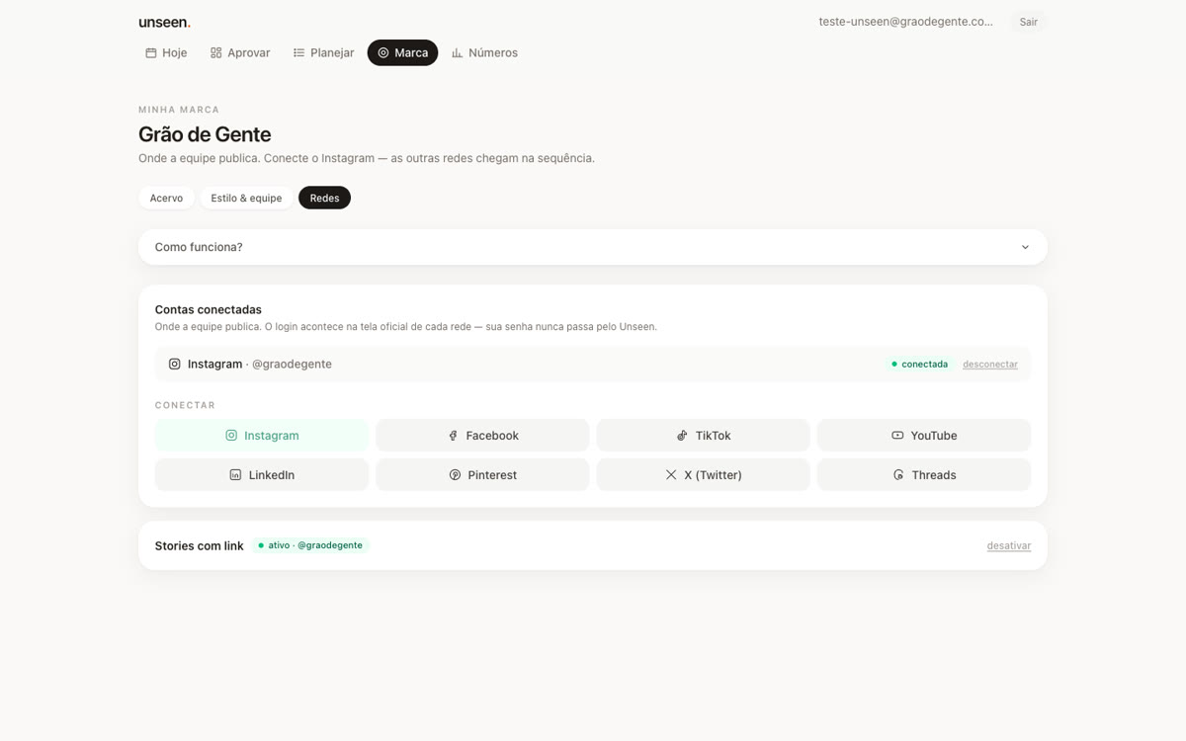Open the Números tab

484,52
